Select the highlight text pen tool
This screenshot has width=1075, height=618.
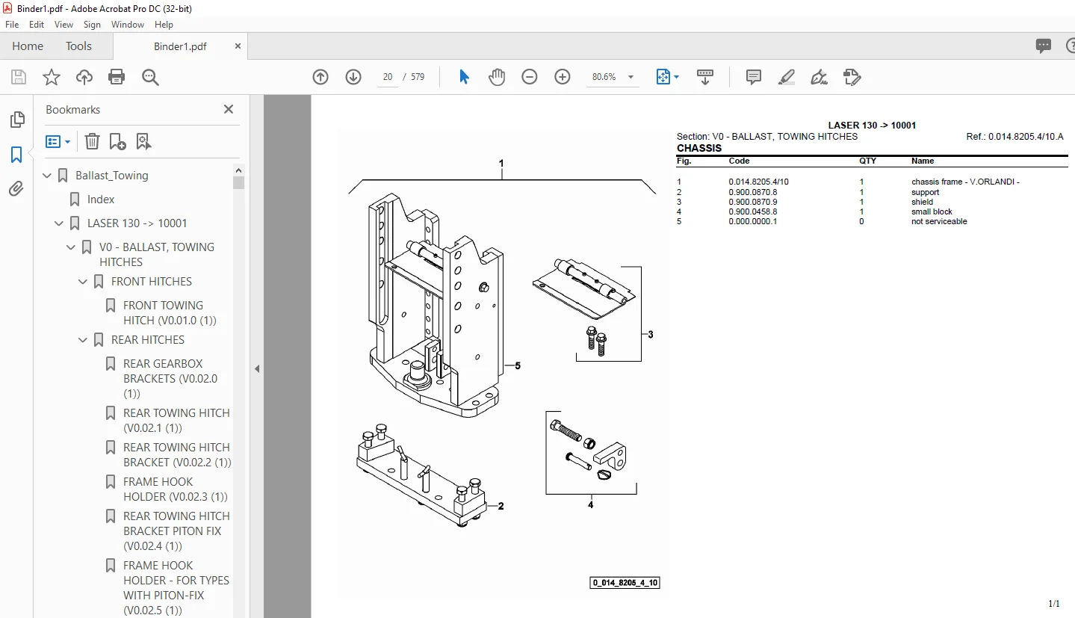tap(787, 77)
